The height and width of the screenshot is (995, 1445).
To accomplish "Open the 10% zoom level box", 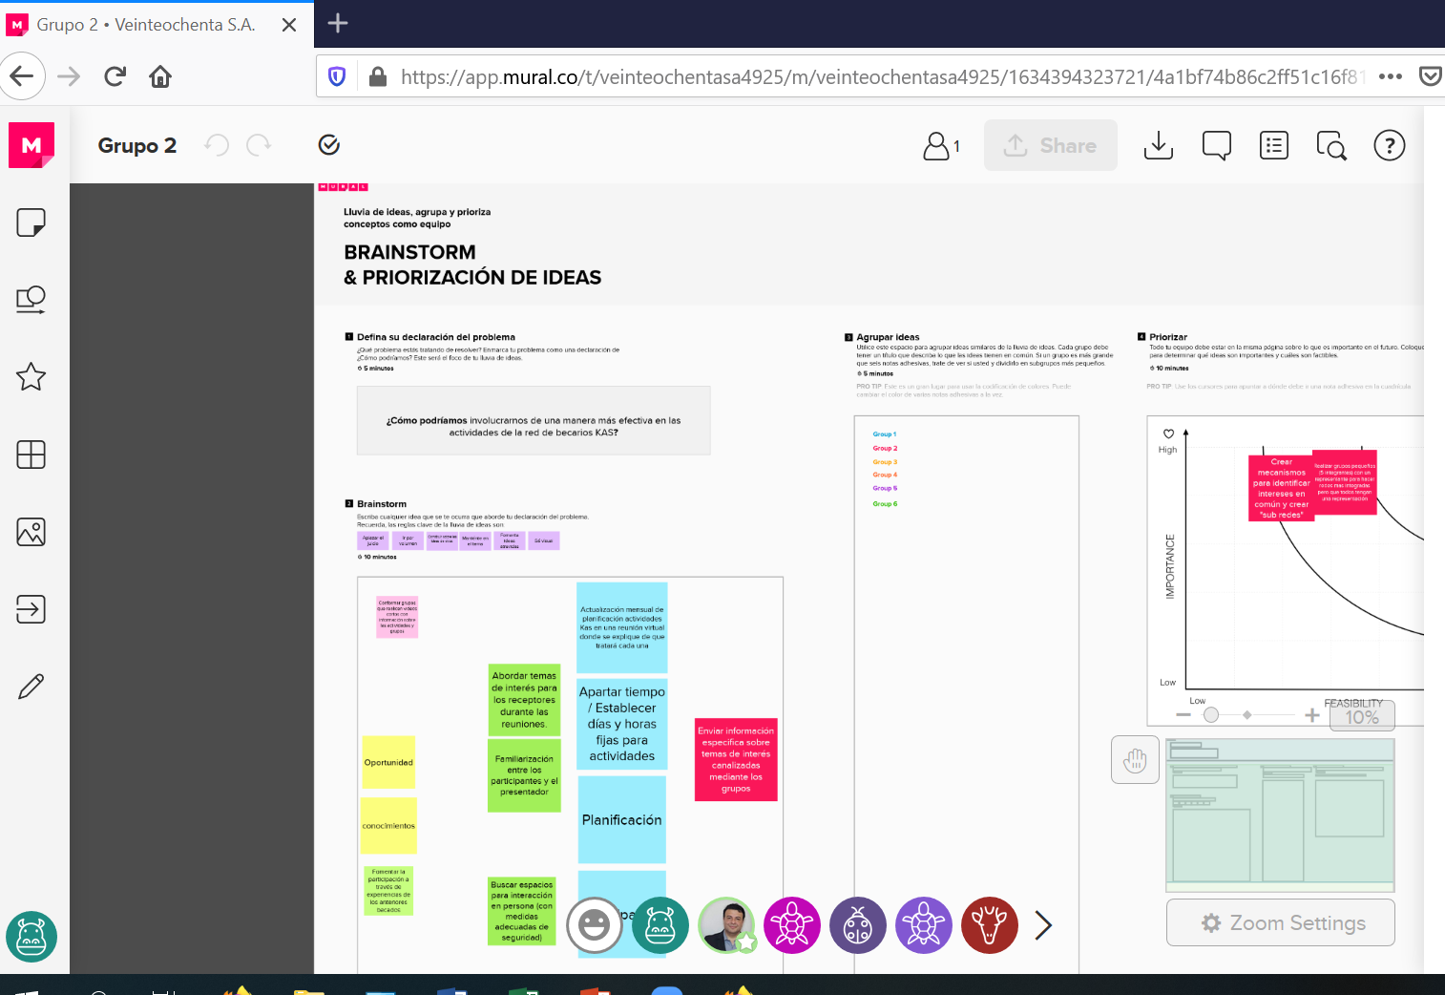I will (1362, 716).
